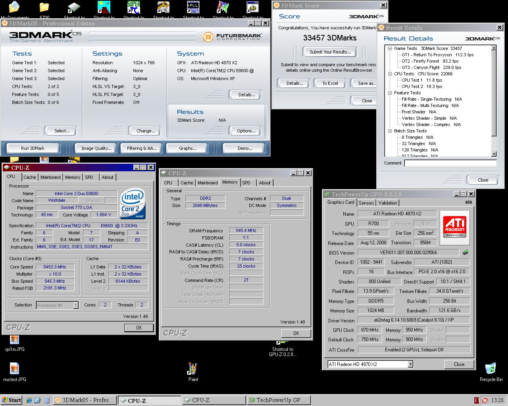Click the ATI Radeon Graphics logo
Screen dimensions: 508x406
[x=455, y=227]
